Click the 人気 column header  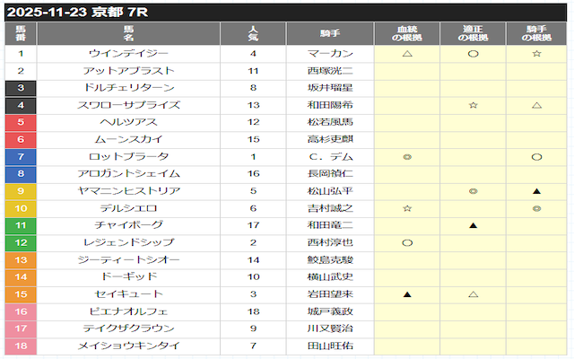(x=254, y=34)
